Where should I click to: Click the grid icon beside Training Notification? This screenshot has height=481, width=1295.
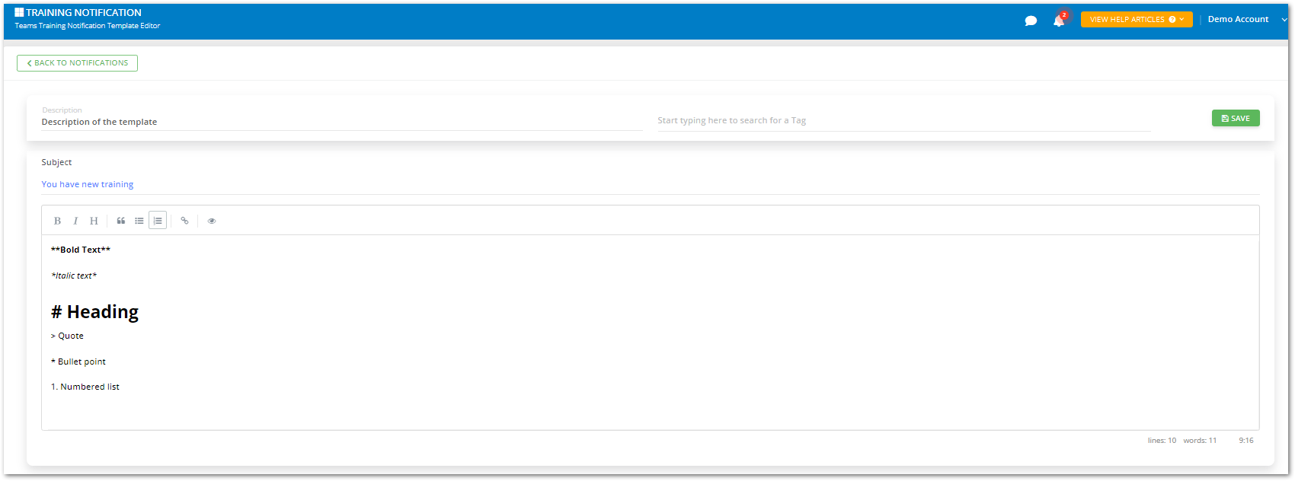[x=19, y=12]
